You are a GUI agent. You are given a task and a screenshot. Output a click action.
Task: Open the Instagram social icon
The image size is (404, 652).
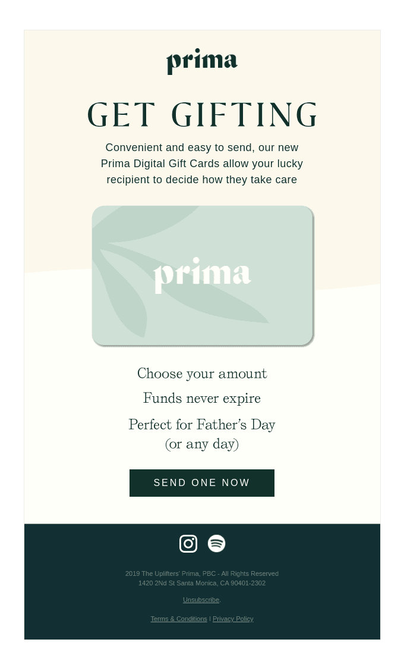[188, 543]
